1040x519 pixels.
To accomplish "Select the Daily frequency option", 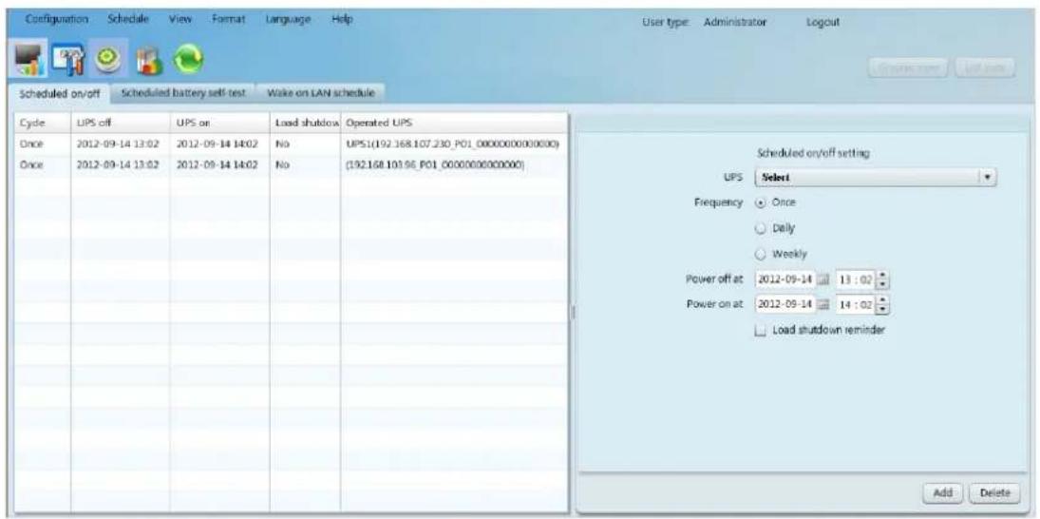I will (762, 228).
